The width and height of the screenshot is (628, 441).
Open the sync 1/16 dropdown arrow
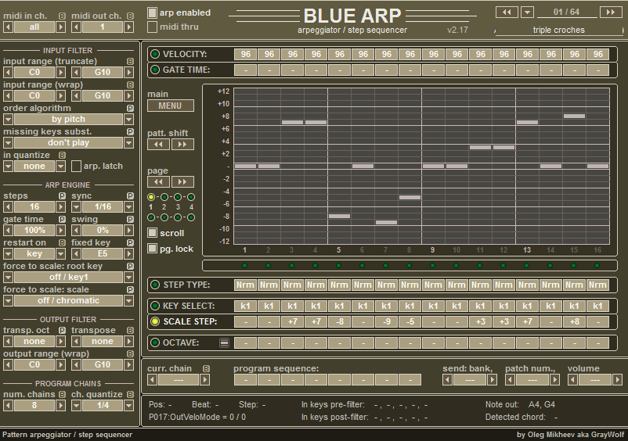(128, 206)
